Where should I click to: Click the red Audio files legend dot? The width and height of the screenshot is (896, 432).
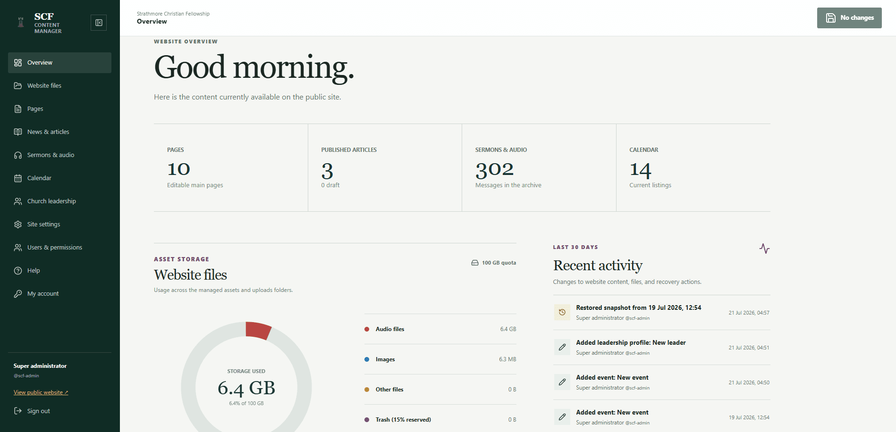coord(367,329)
